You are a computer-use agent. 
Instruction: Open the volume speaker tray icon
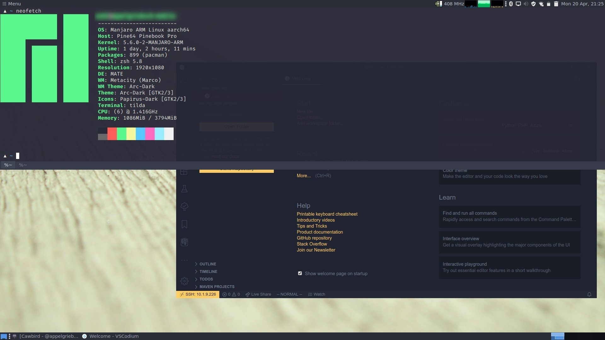(526, 4)
